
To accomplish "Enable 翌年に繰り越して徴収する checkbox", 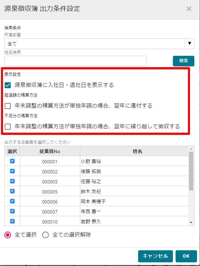I will (x=8, y=127).
